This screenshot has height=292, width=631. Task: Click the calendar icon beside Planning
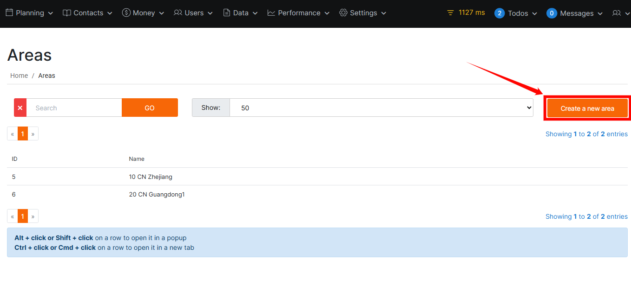[9, 13]
